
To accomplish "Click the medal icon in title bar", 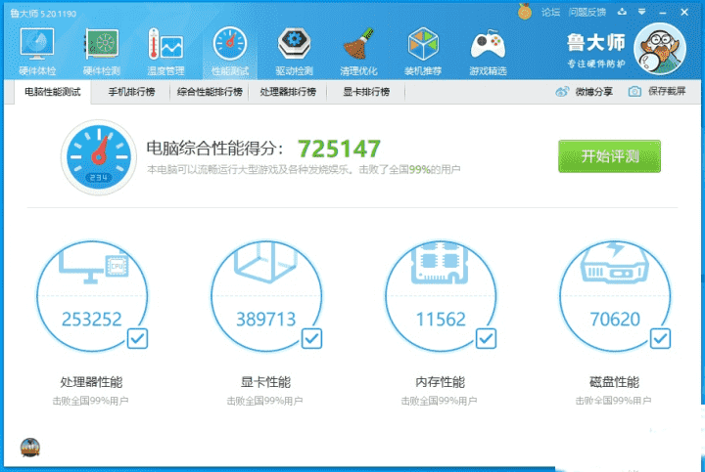I will tap(525, 12).
